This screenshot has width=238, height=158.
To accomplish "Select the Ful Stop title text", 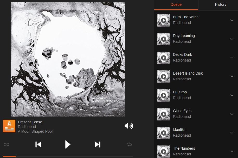I will (x=180, y=92).
